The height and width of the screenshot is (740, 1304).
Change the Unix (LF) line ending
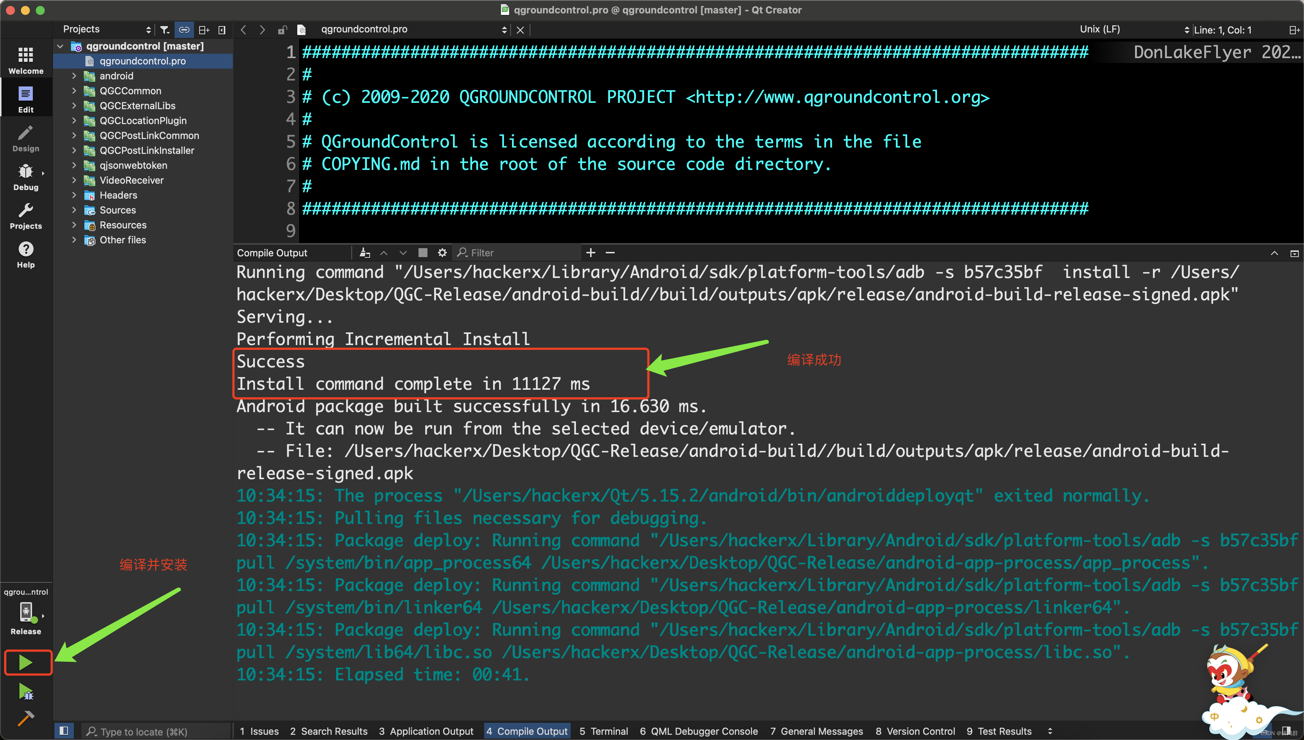tap(1100, 29)
